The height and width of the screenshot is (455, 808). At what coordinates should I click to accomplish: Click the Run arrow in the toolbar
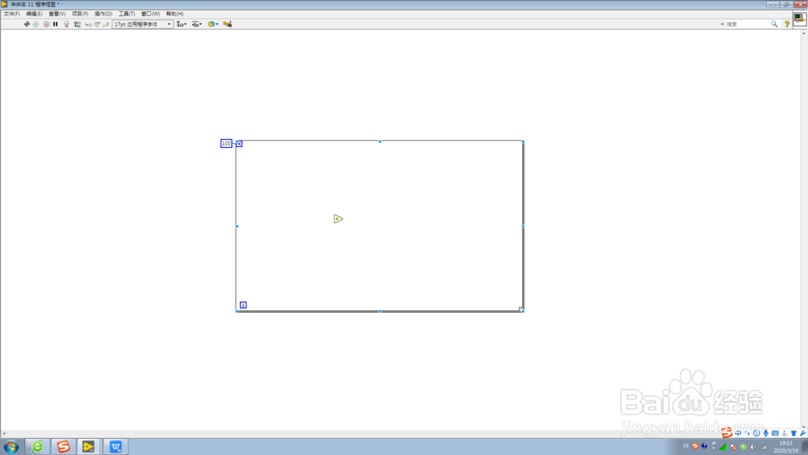(27, 24)
